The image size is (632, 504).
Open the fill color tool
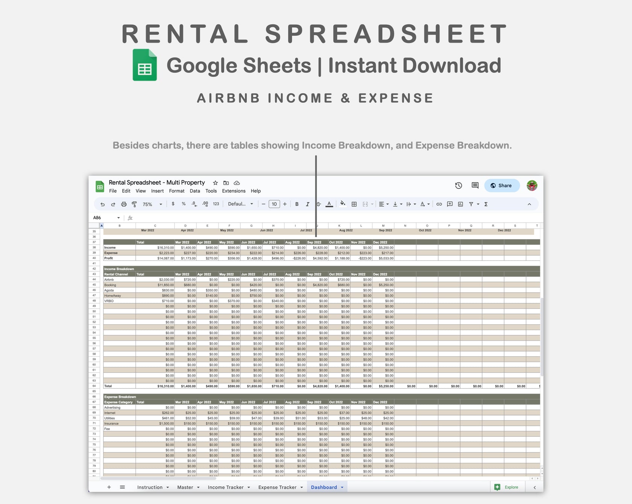point(342,204)
